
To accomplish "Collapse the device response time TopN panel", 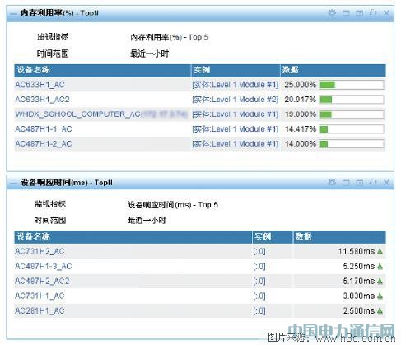I will [13, 183].
